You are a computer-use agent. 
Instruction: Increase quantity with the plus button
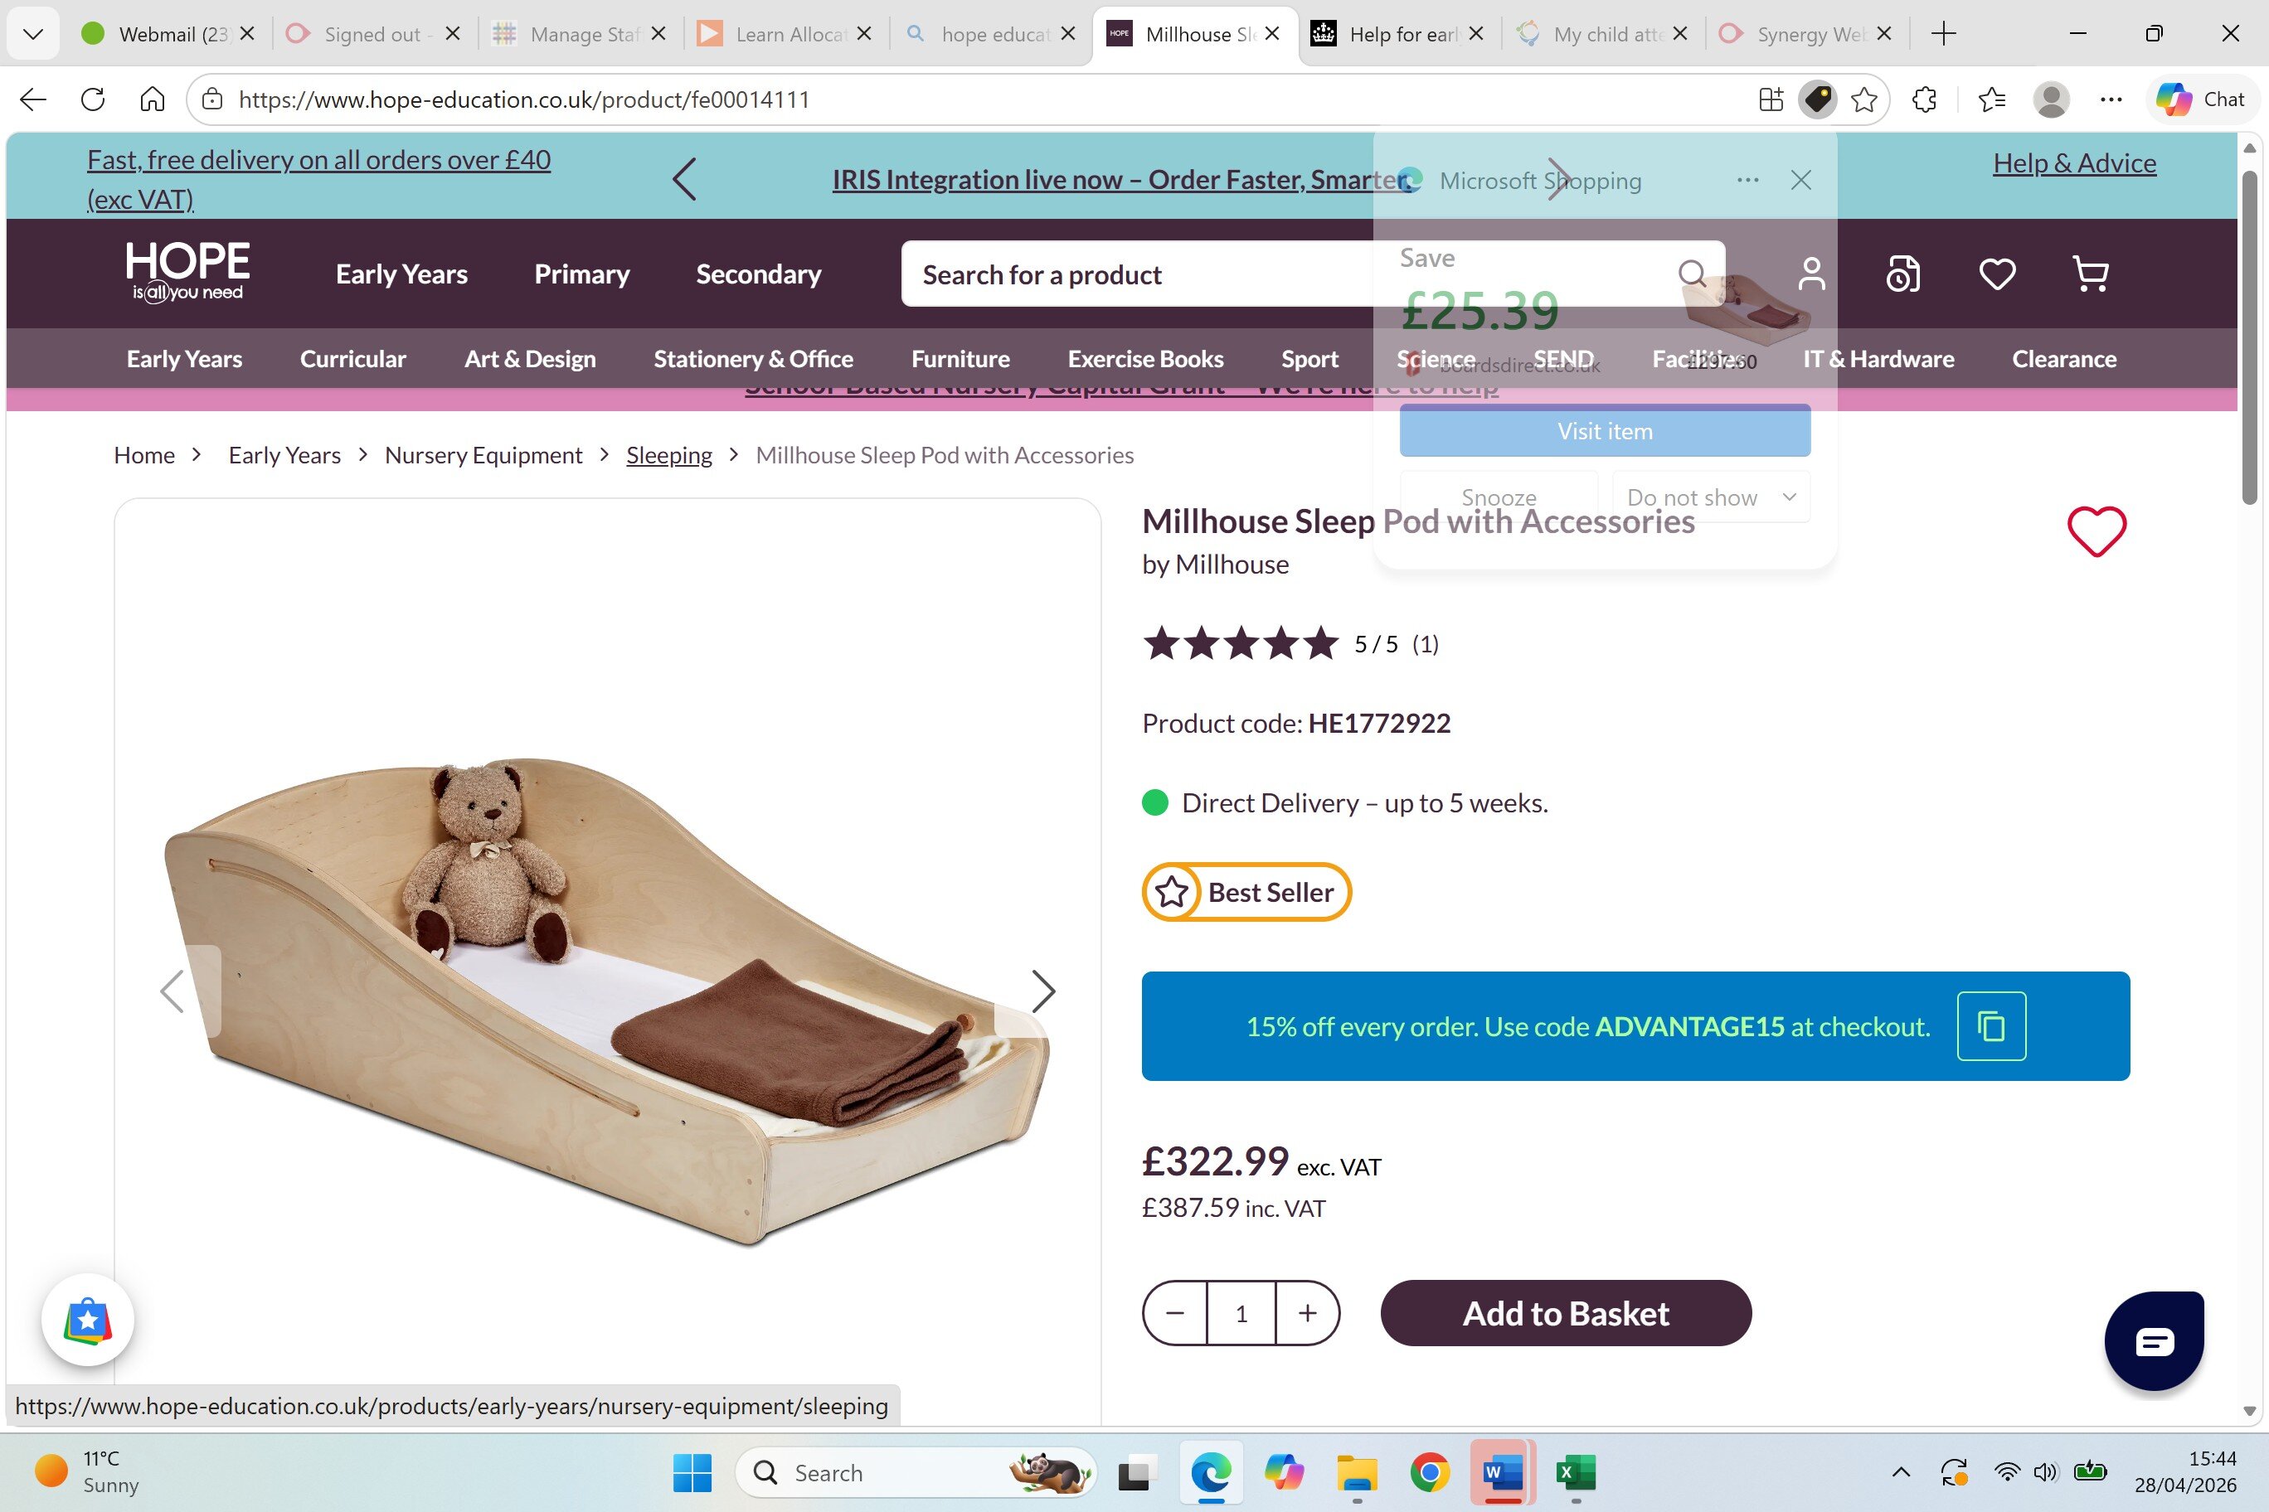(1307, 1313)
